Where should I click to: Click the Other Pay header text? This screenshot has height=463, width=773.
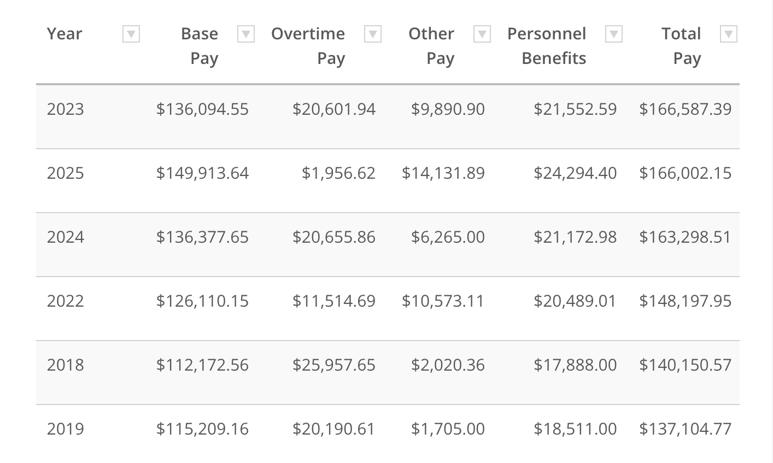432,46
